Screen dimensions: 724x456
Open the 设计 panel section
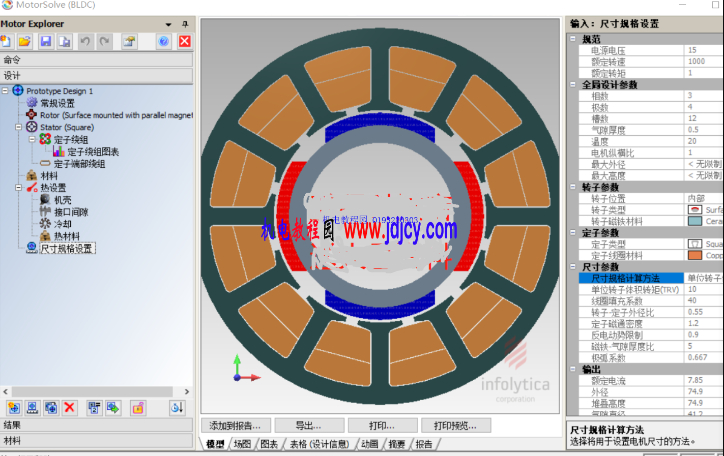point(96,76)
